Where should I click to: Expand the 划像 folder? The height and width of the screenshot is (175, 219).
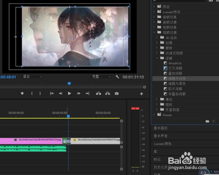pyautogui.click(x=157, y=42)
